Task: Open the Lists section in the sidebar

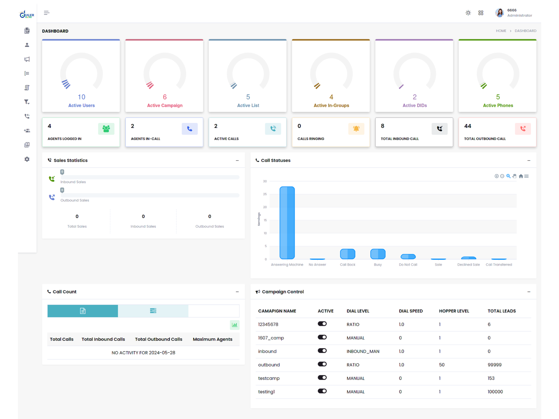Action: [x=27, y=73]
